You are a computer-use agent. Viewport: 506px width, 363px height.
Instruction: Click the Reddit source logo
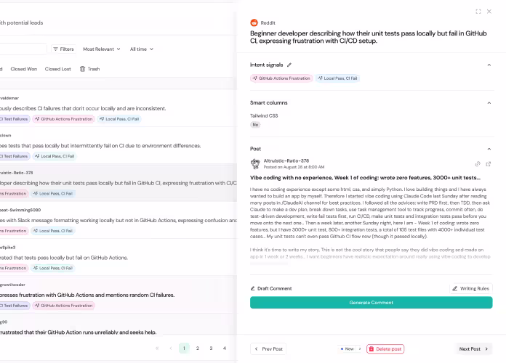[x=254, y=23]
